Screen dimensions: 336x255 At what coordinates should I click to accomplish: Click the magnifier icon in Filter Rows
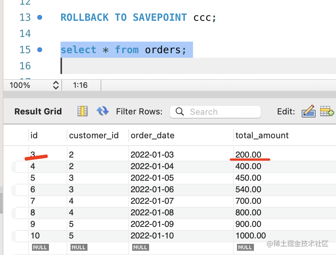tap(180, 112)
